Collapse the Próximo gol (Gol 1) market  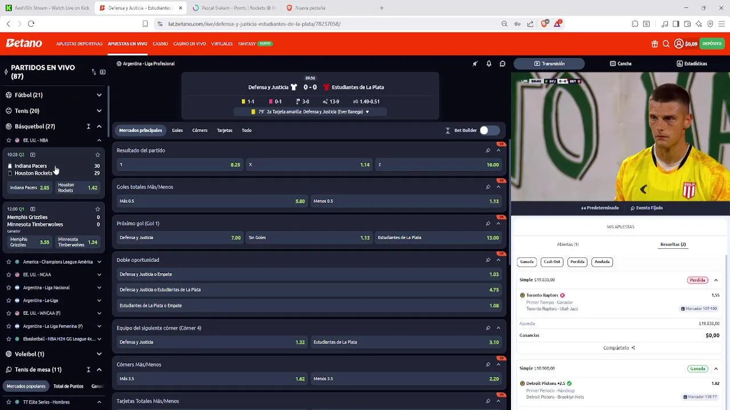tap(498, 223)
